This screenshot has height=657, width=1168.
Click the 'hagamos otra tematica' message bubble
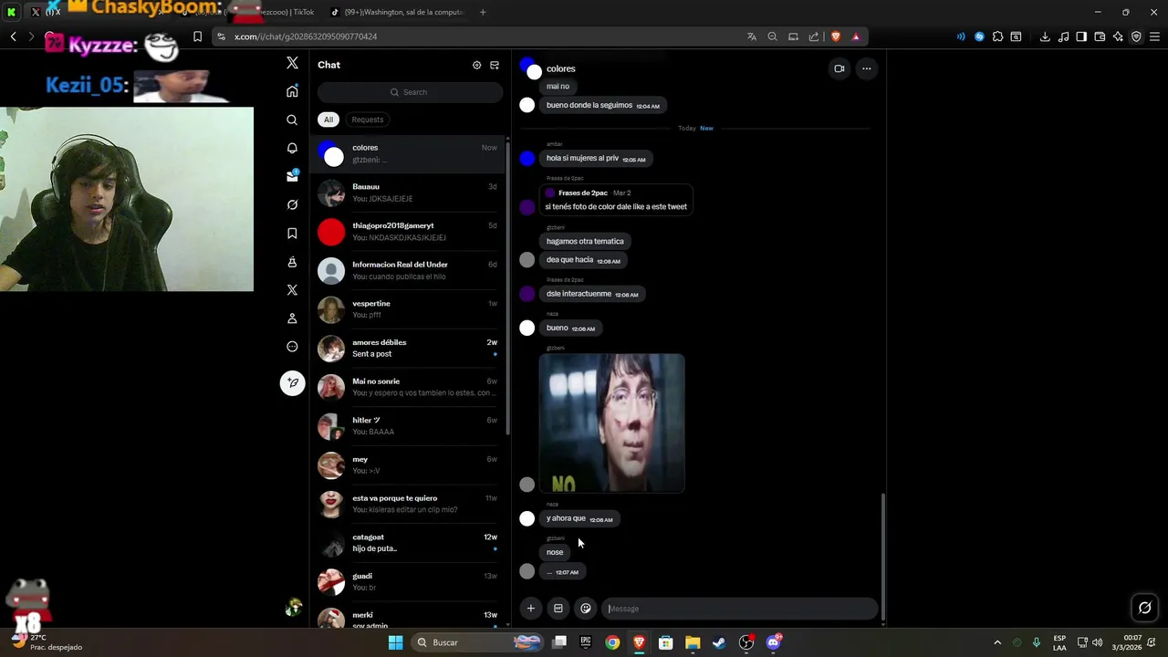[585, 242]
